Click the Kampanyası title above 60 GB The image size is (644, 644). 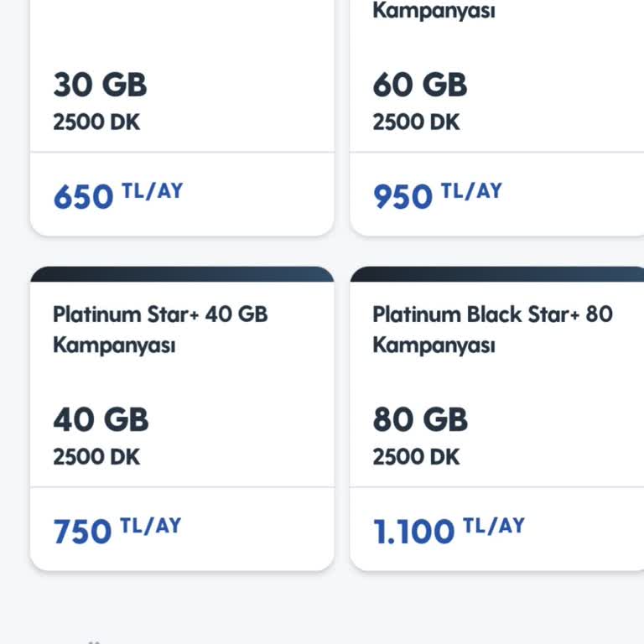click(434, 12)
